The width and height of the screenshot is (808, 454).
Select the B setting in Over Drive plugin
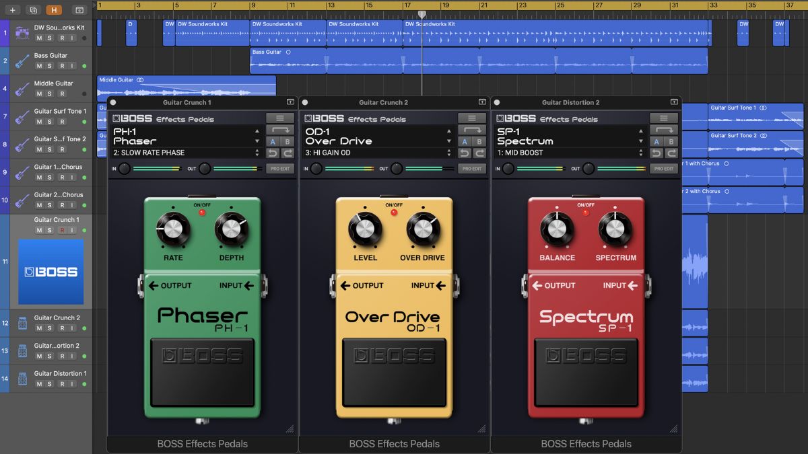click(x=479, y=142)
